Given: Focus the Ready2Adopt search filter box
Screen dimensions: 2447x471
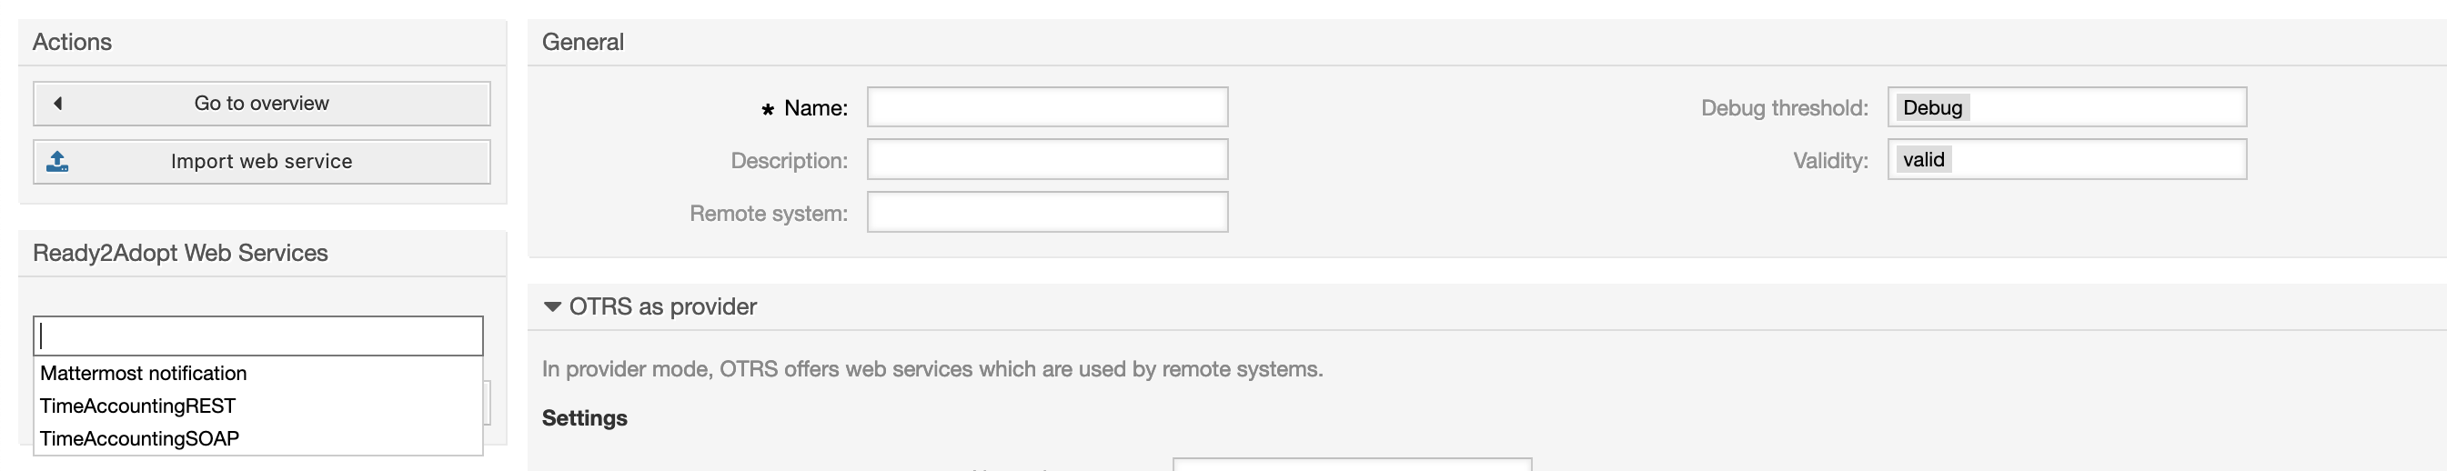Looking at the screenshot, I should [x=258, y=336].
